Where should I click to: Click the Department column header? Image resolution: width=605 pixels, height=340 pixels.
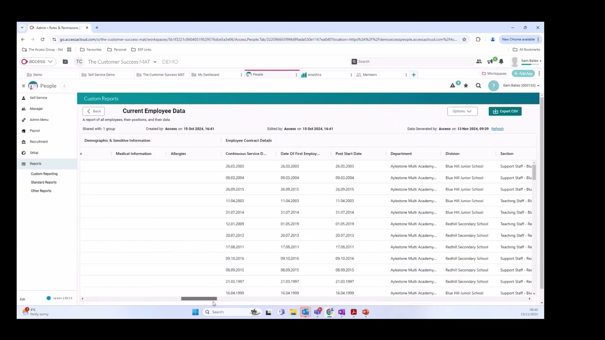click(x=401, y=153)
